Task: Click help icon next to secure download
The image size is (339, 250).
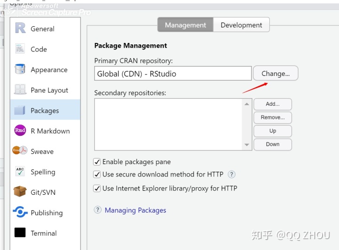Action: point(232,175)
